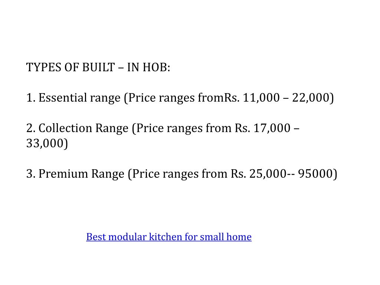
Task: Click the '95000)' price value
Action: (x=318, y=174)
